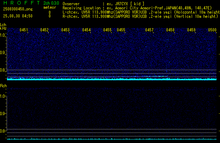Viewport: 220px width, 143px height.
Task: Click the Lch cyan signal level strip
Action: 112,79
